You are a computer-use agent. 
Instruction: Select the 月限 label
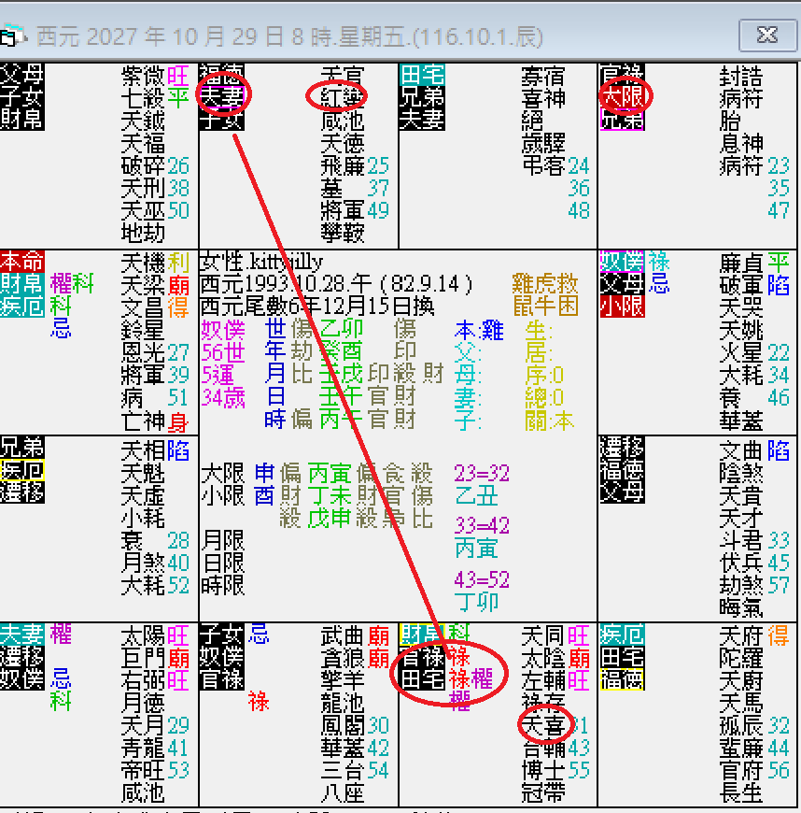(223, 540)
